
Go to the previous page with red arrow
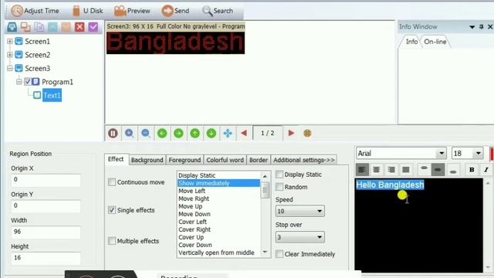pos(244,134)
